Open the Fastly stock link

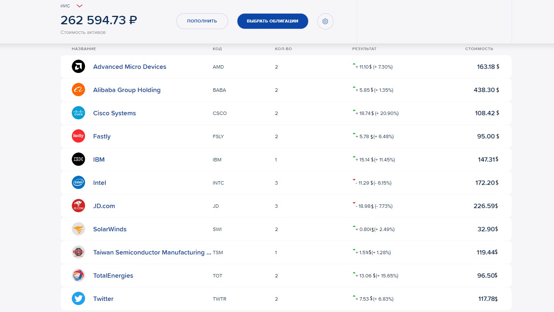click(x=102, y=136)
